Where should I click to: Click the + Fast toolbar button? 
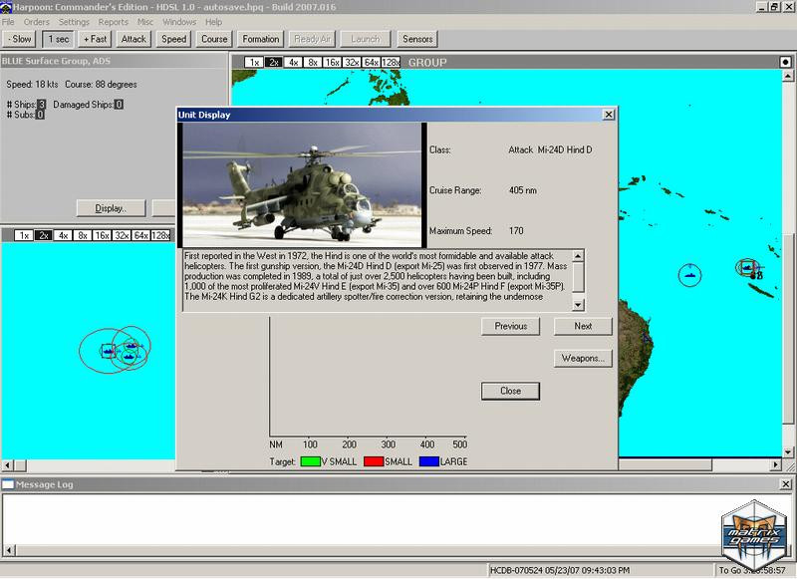click(x=95, y=39)
